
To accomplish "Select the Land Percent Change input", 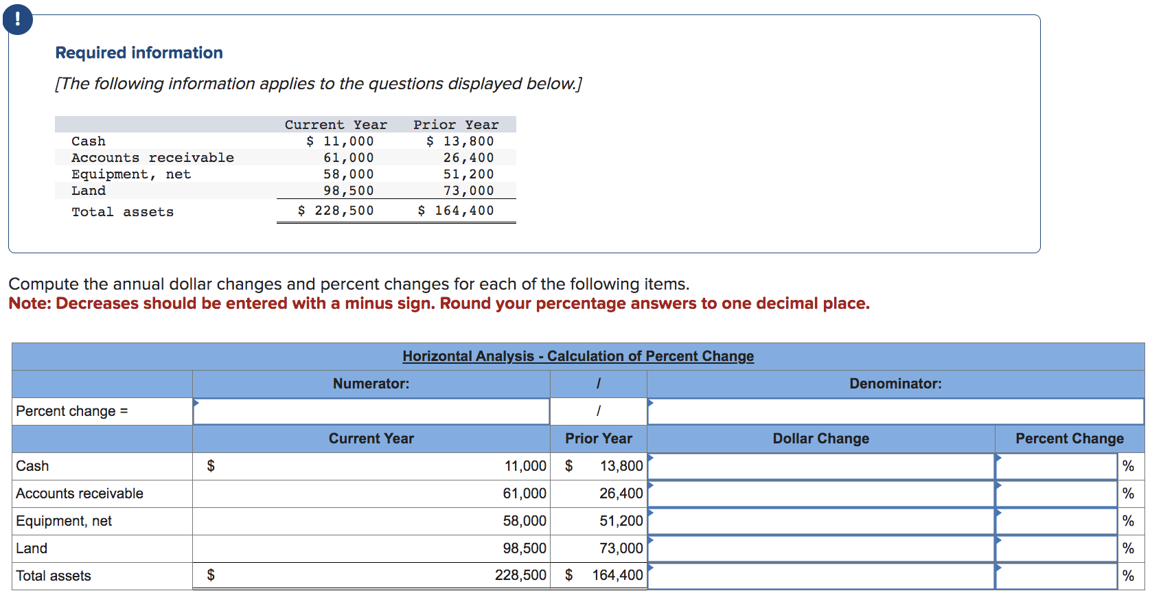I will (x=1057, y=548).
